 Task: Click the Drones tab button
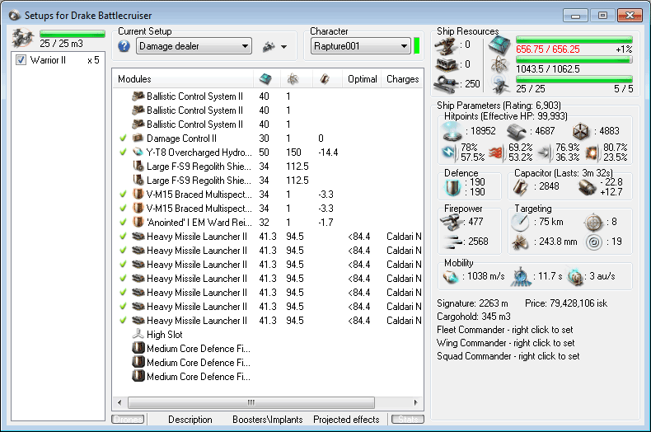[128, 420]
